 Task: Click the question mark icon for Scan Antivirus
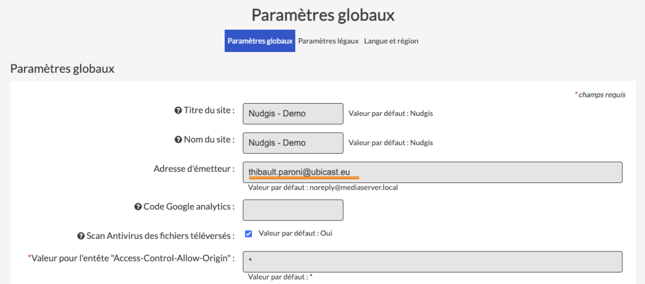80,236
